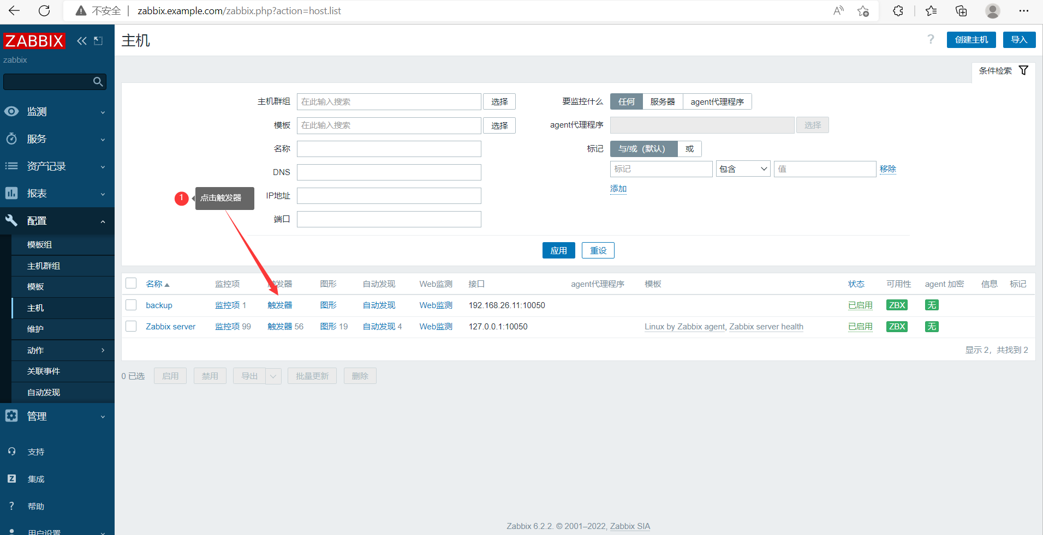Expand the 动作 submenu
The width and height of the screenshot is (1043, 535).
63,350
